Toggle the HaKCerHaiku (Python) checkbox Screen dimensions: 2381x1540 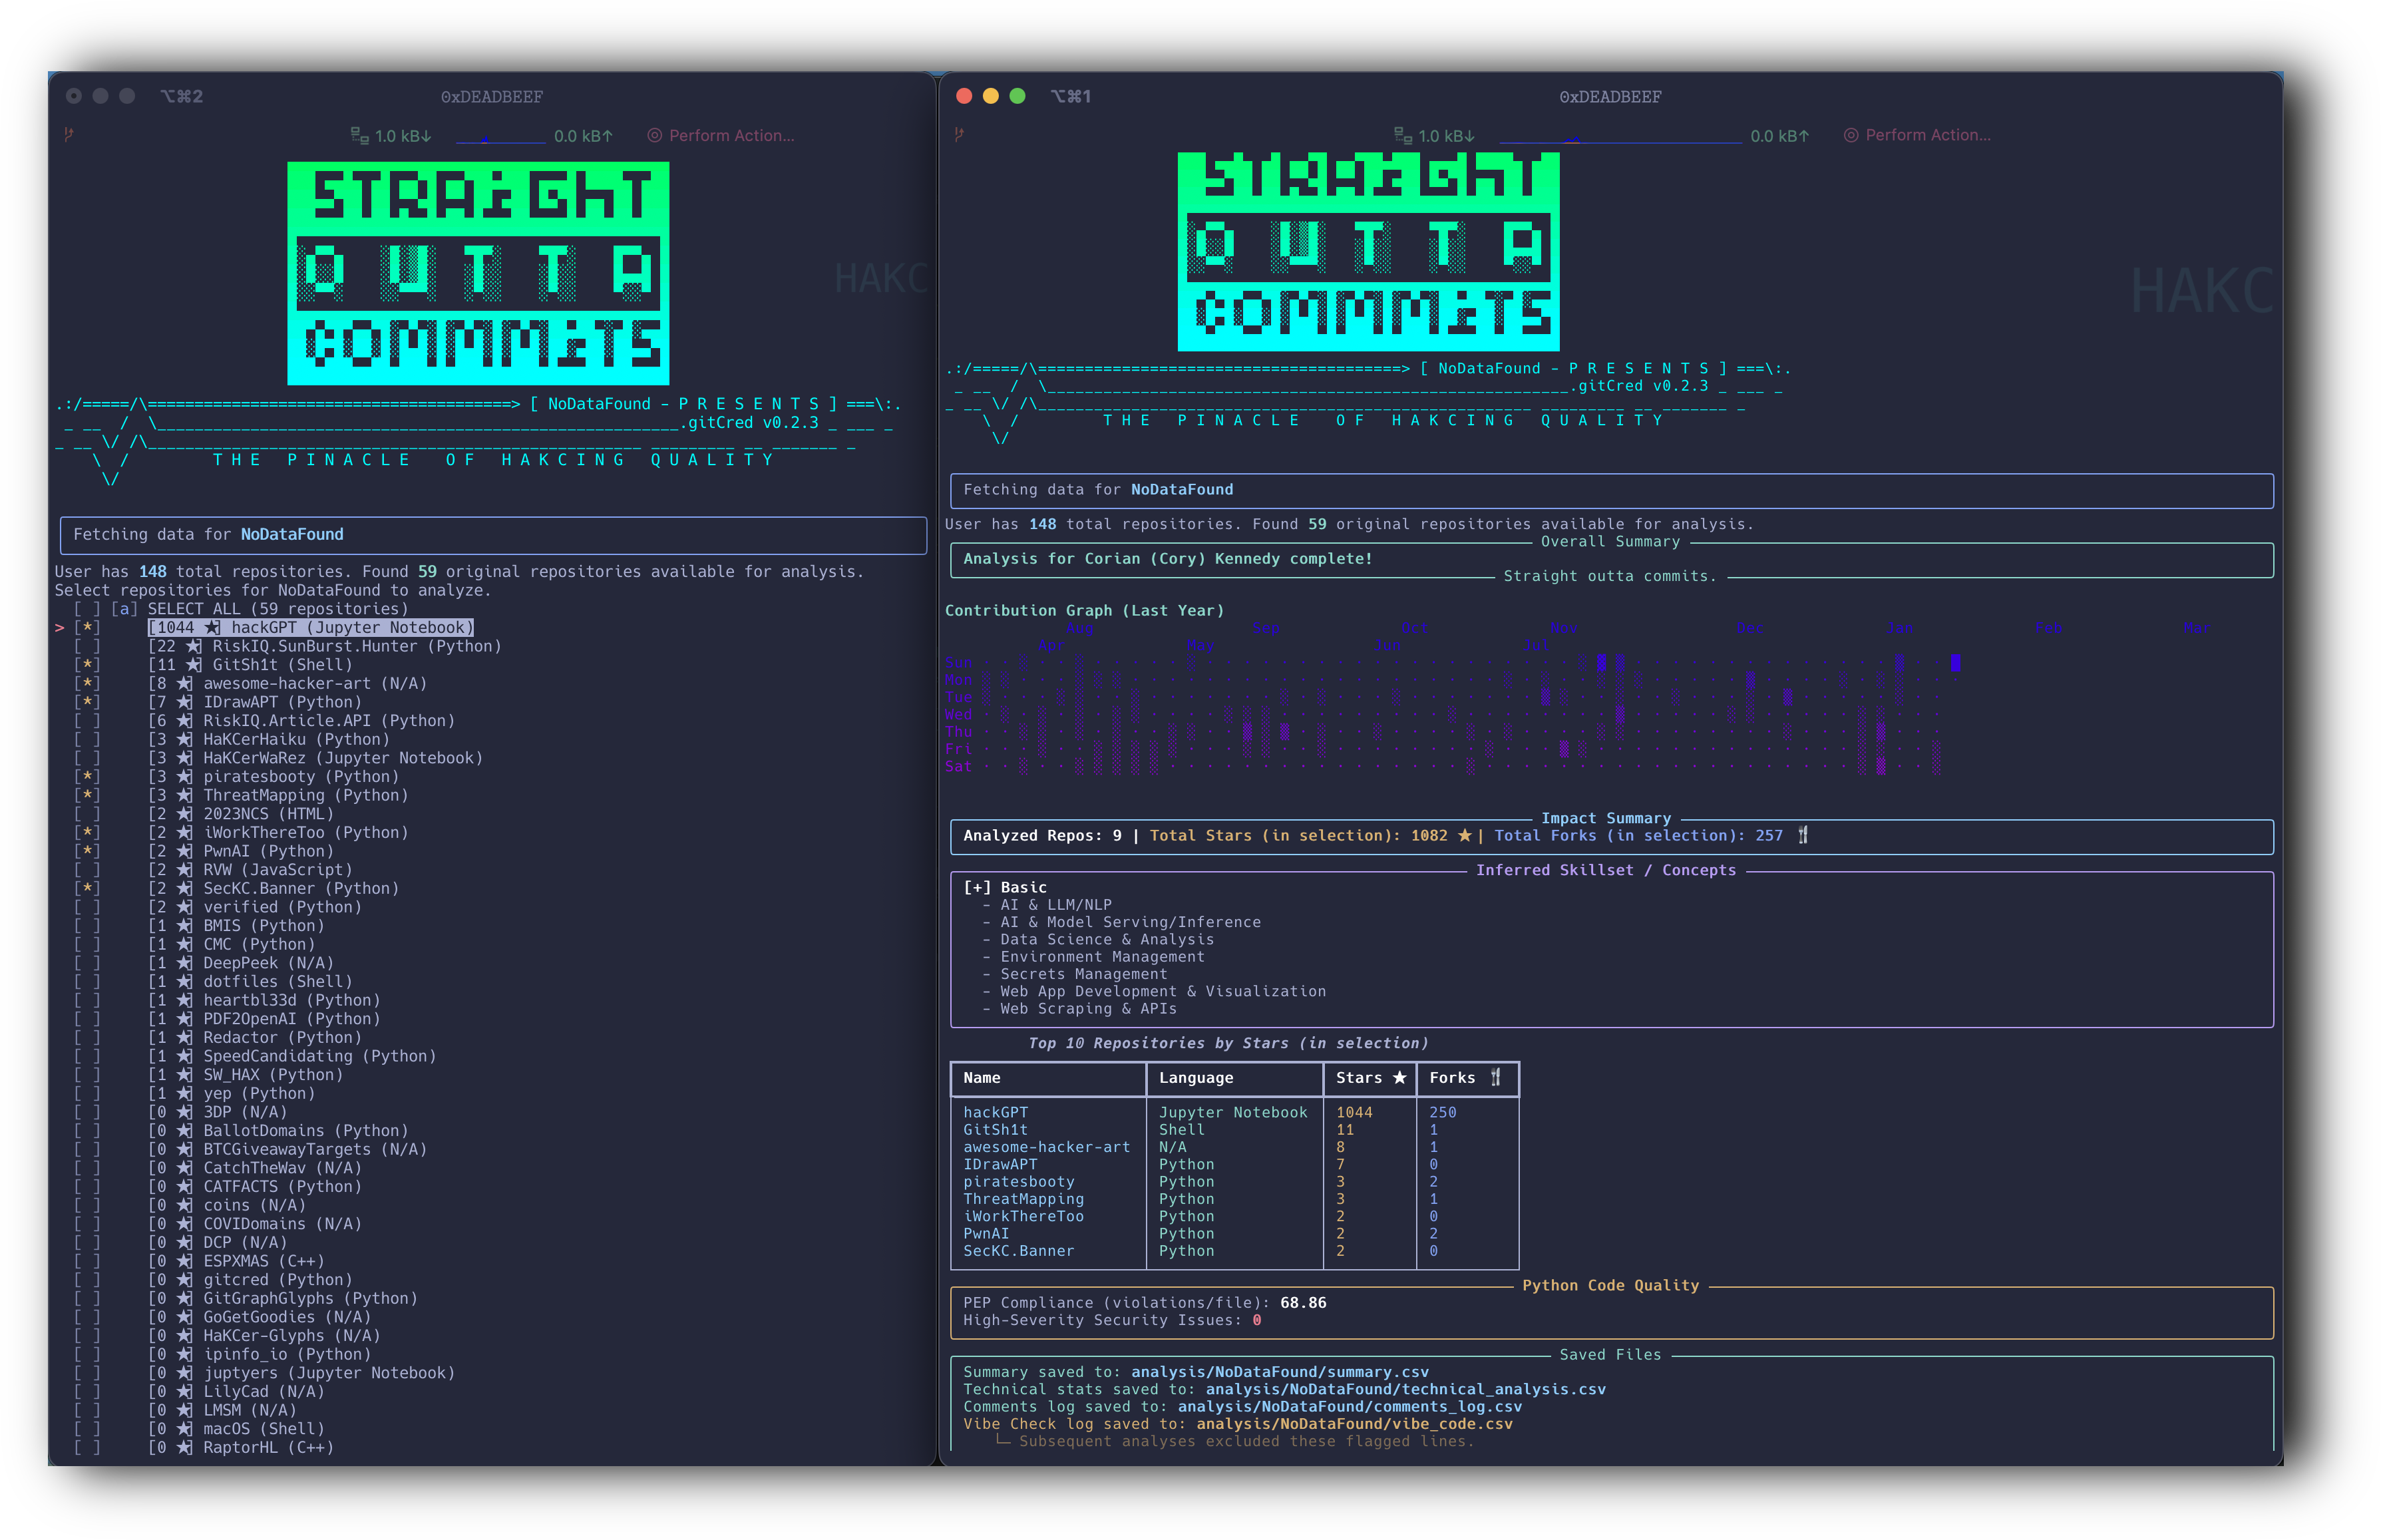click(x=88, y=740)
